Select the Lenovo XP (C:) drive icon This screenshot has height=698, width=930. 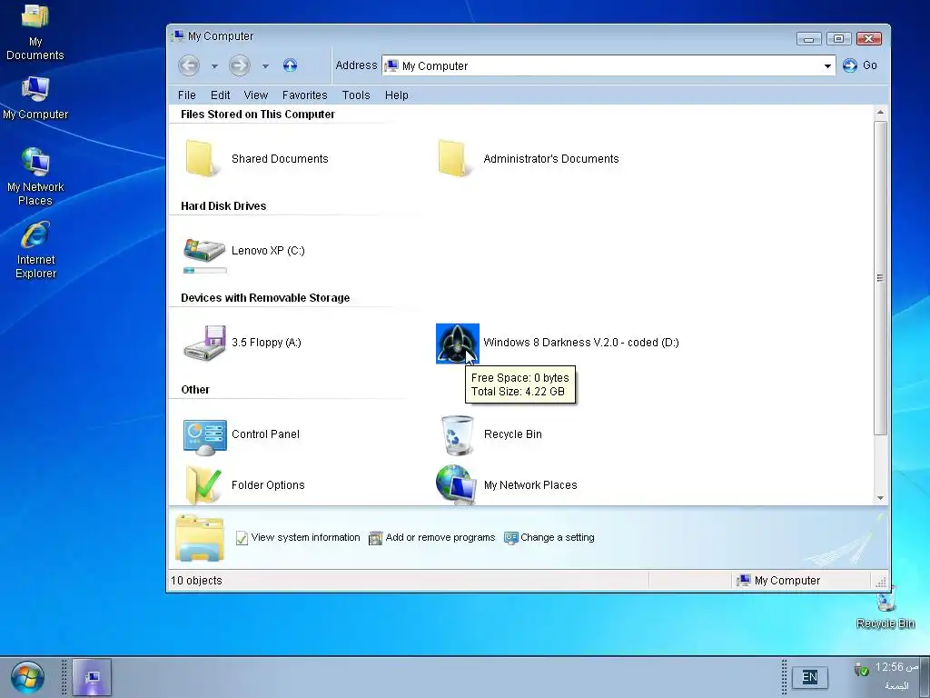pyautogui.click(x=204, y=250)
